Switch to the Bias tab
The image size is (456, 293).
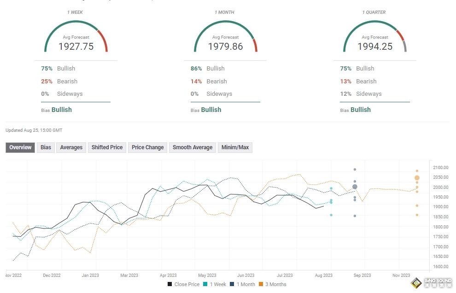coord(46,147)
